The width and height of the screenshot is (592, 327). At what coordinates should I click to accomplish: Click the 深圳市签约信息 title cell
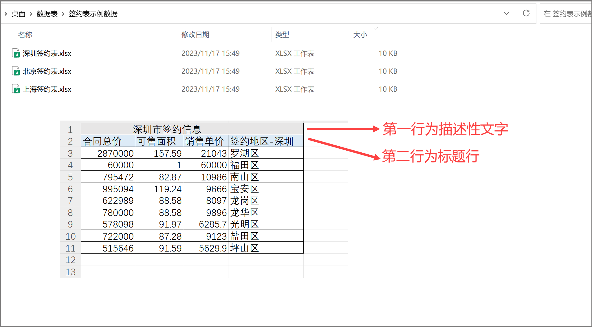(167, 129)
